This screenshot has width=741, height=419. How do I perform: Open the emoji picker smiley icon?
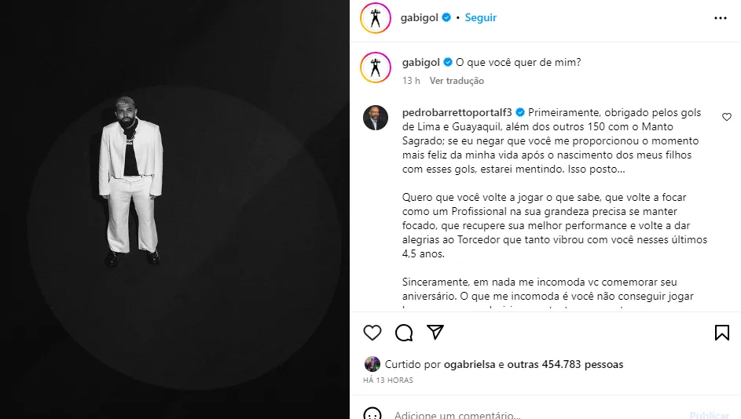click(372, 414)
